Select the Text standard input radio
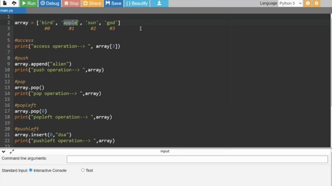 pyautogui.click(x=83, y=170)
